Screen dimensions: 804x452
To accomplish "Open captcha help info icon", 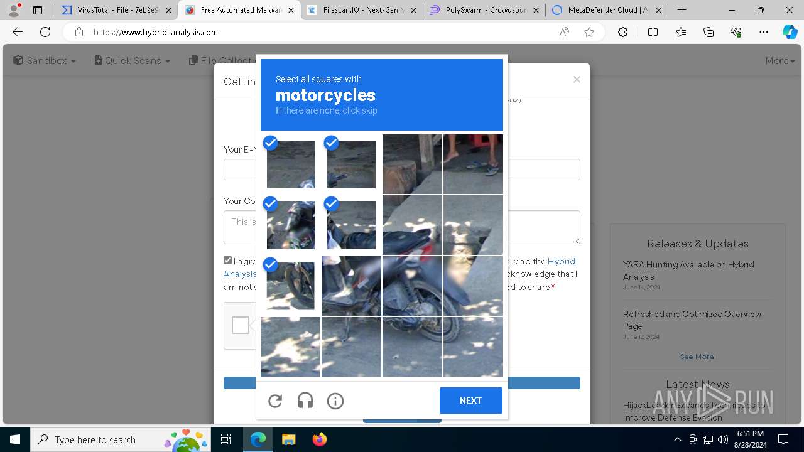I will point(335,401).
